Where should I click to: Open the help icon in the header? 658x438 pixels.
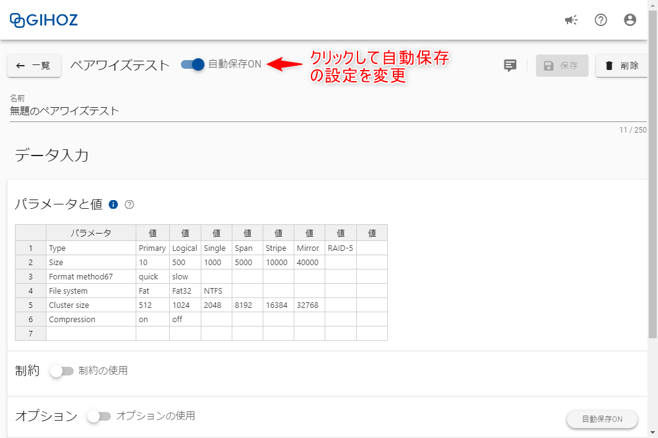(x=600, y=20)
